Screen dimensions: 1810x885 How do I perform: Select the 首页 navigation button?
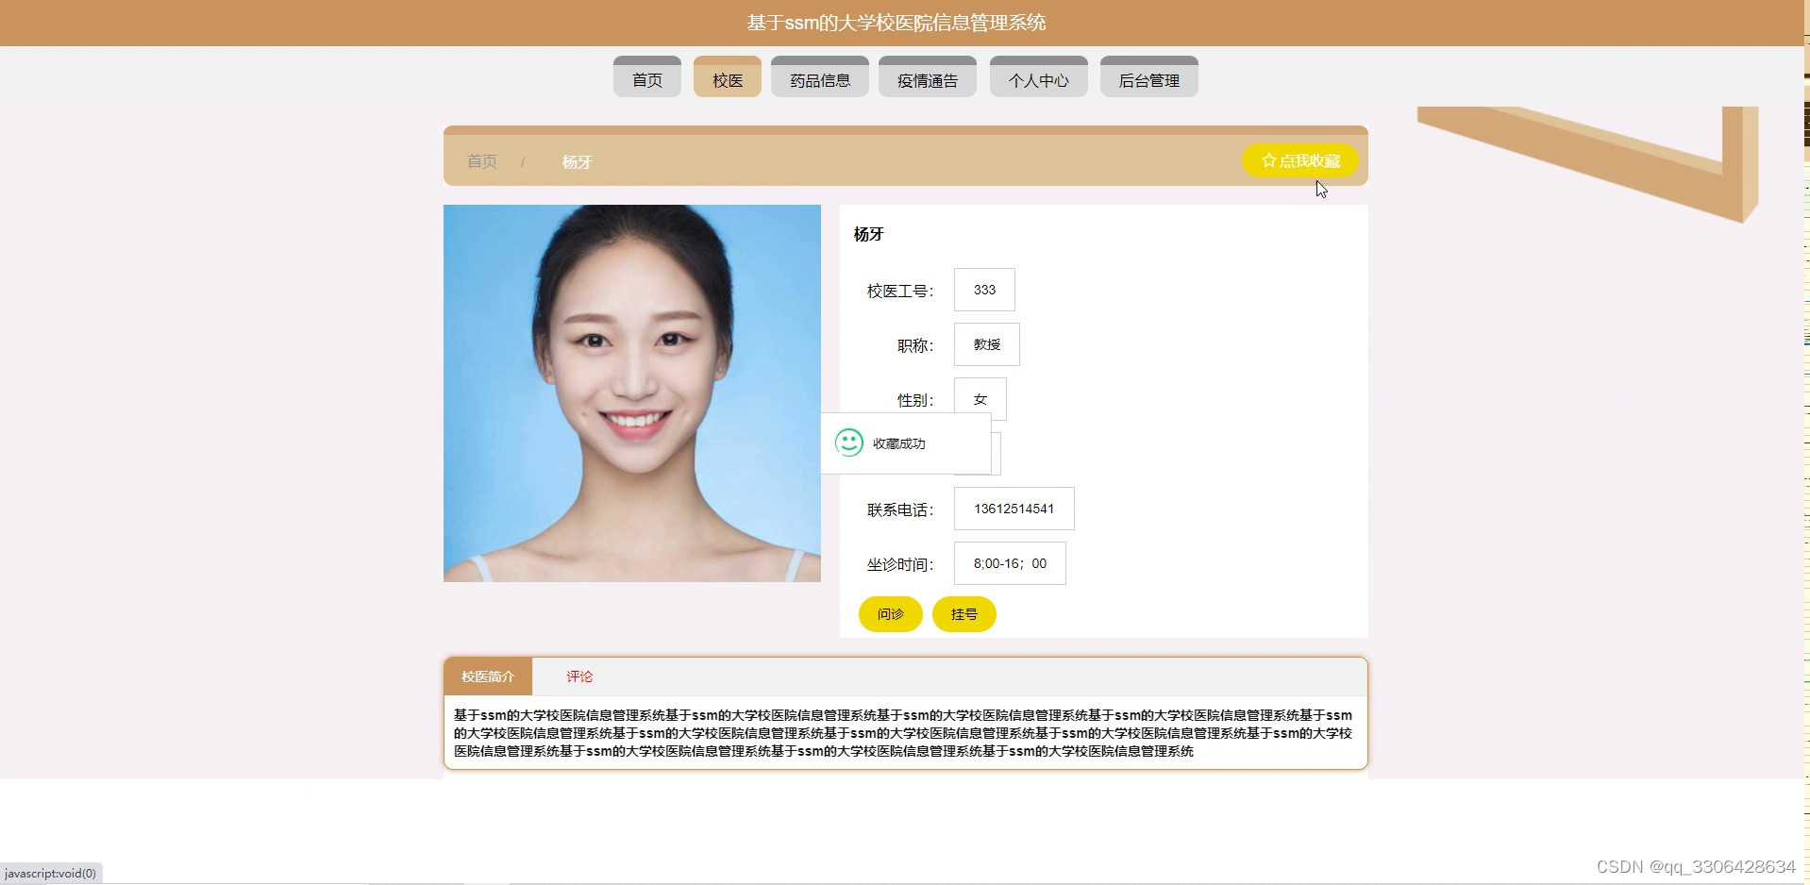pyautogui.click(x=646, y=77)
